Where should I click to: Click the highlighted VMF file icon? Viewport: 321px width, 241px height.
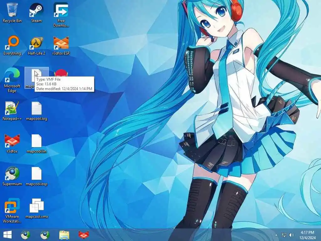point(36,78)
